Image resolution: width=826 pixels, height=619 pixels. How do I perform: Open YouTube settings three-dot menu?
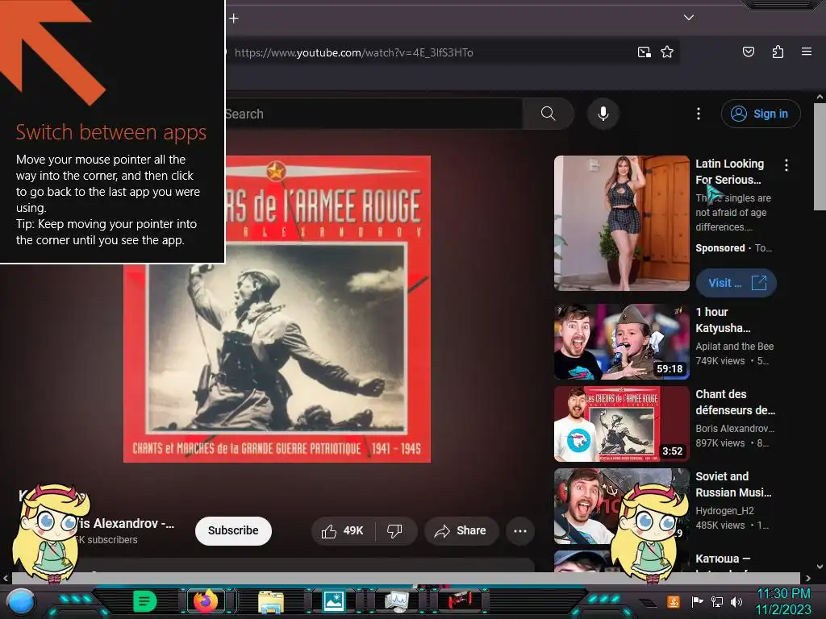click(x=699, y=114)
